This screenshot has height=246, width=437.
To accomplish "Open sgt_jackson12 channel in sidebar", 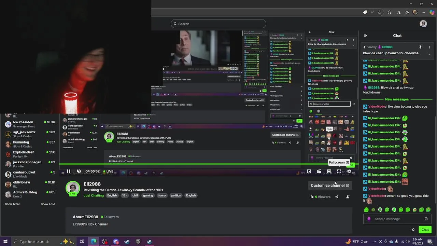I will point(30,134).
